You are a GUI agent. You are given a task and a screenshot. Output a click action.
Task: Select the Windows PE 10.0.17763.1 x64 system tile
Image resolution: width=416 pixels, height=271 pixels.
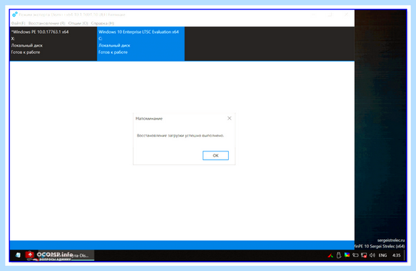coord(53,44)
